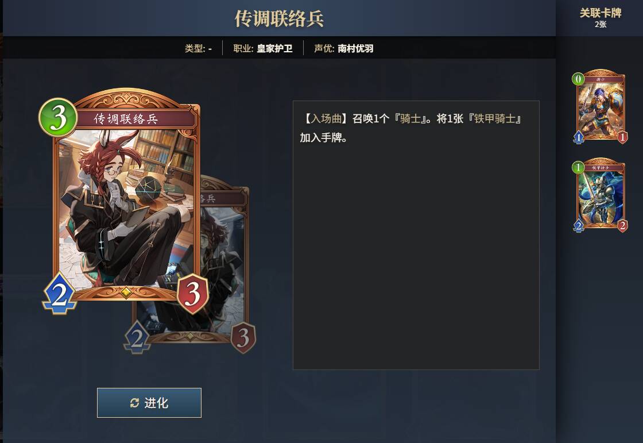The image size is (643, 443).
Task: Click the cost 0 orb on 骑士 card
Action: click(x=578, y=78)
